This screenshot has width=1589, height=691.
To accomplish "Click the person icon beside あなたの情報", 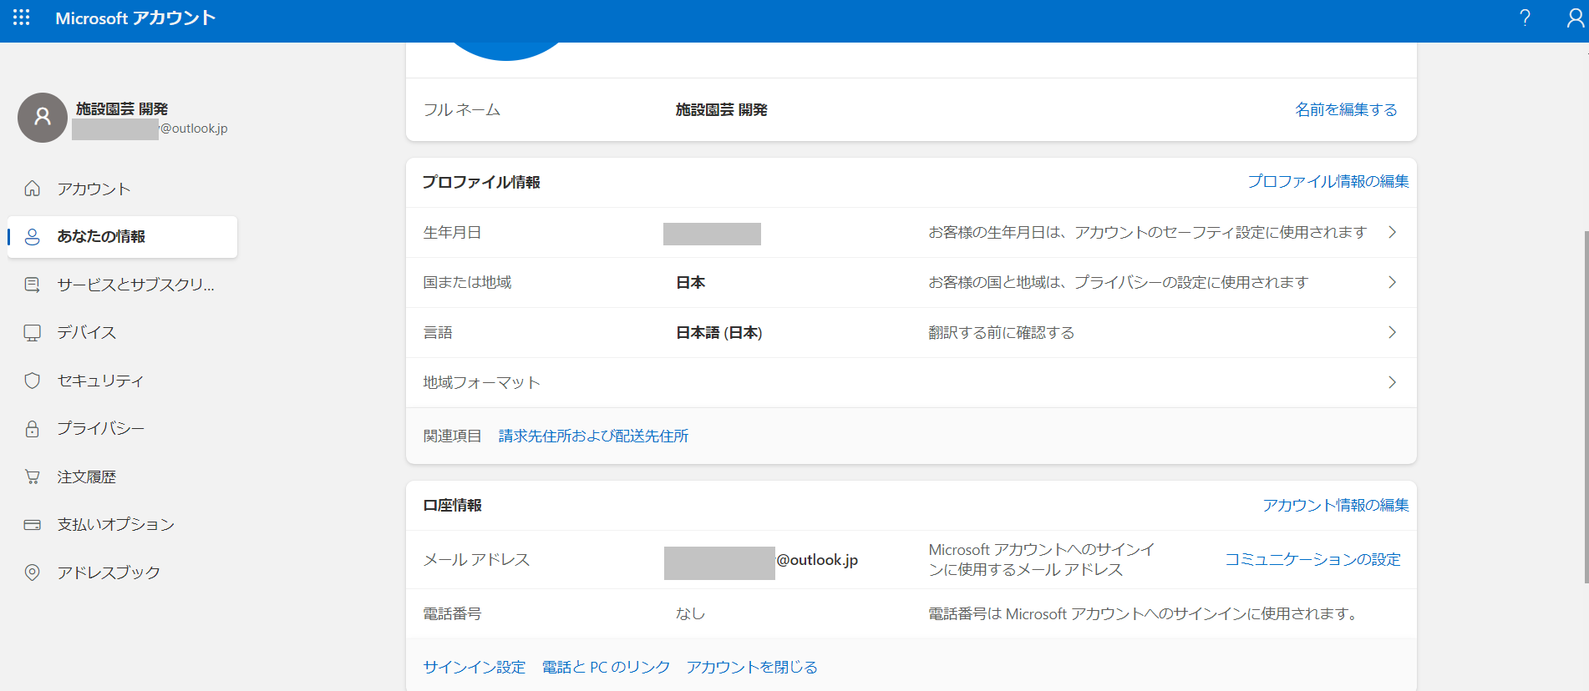I will click(x=32, y=237).
